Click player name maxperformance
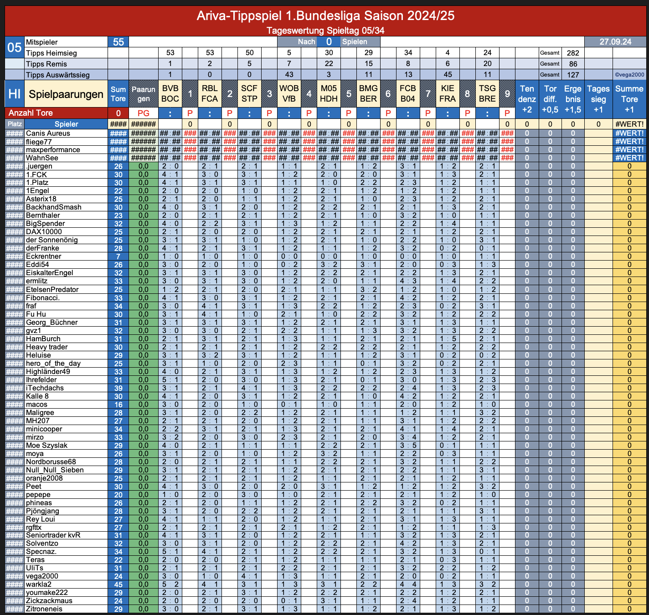This screenshot has height=615, width=649. click(x=53, y=150)
